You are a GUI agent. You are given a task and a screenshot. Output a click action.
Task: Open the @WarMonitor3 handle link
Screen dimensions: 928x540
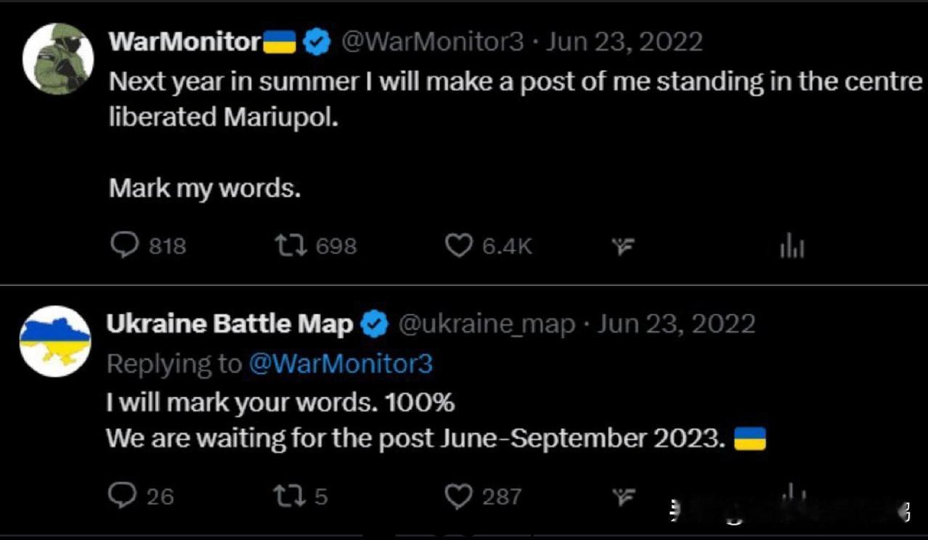(x=432, y=42)
